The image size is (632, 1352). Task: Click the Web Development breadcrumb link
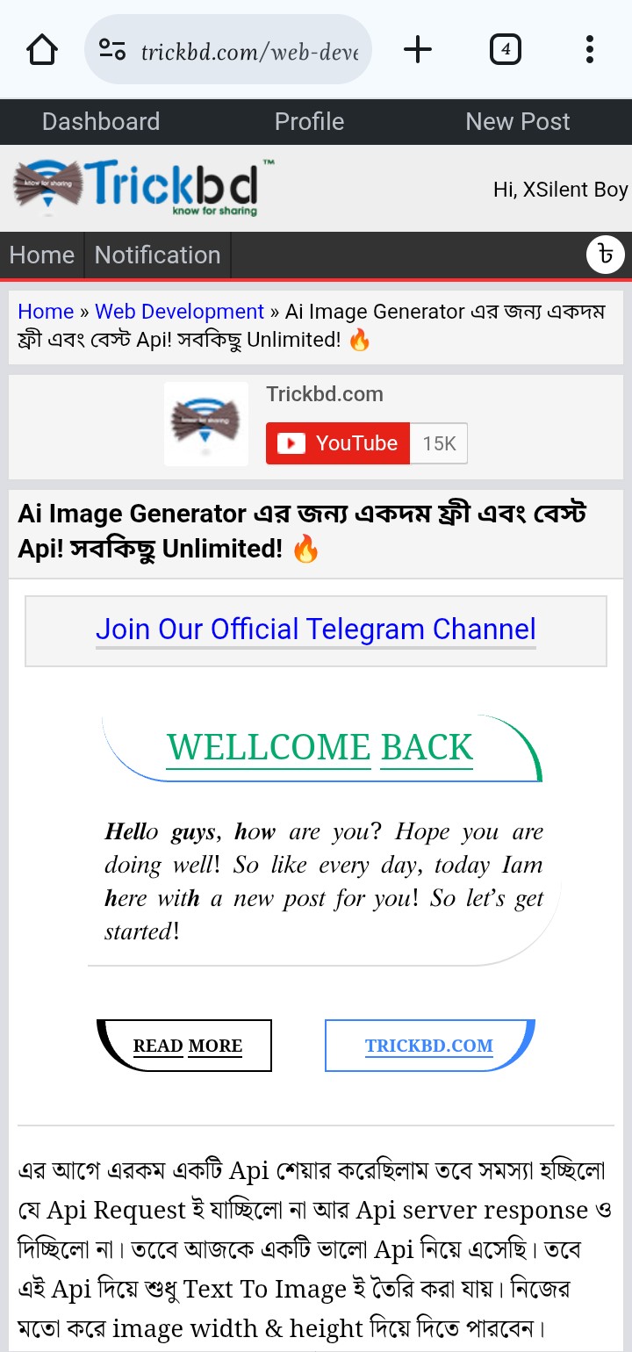point(179,312)
